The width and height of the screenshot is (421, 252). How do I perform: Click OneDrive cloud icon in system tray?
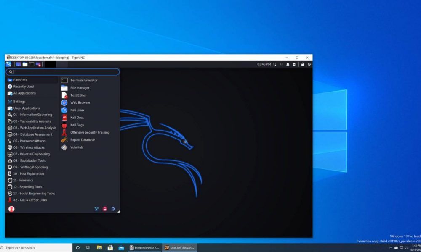(x=396, y=248)
